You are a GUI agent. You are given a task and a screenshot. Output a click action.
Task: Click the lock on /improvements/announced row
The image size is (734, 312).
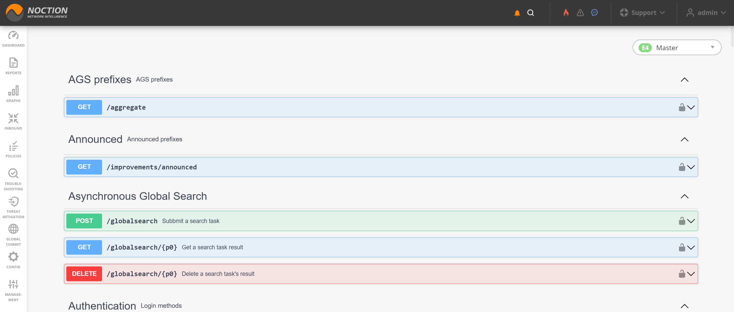click(682, 167)
